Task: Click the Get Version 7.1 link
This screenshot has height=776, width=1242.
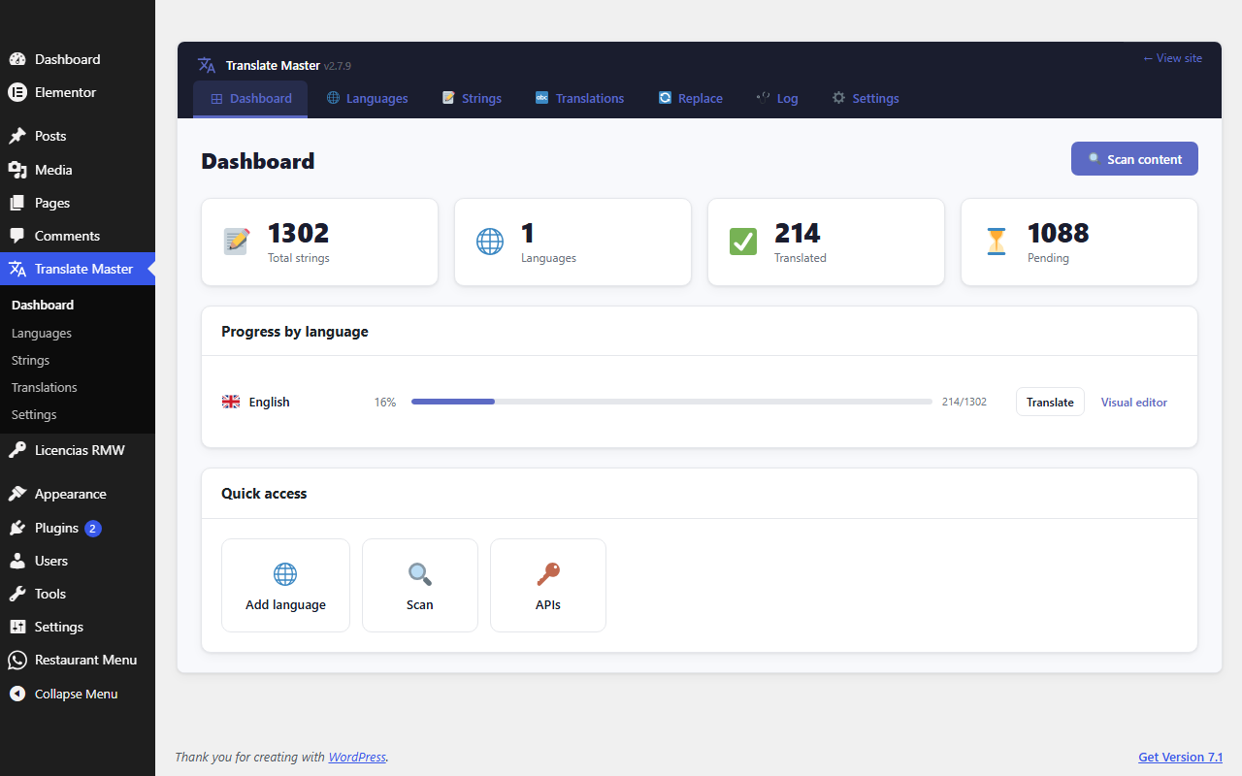Action: [x=1180, y=758]
